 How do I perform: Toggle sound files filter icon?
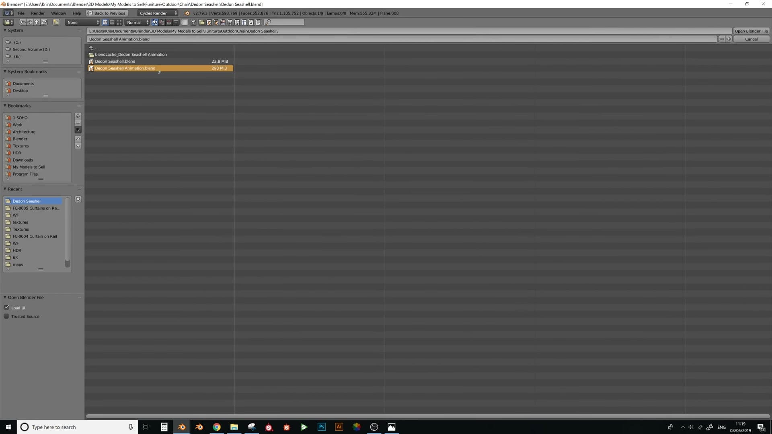[251, 23]
